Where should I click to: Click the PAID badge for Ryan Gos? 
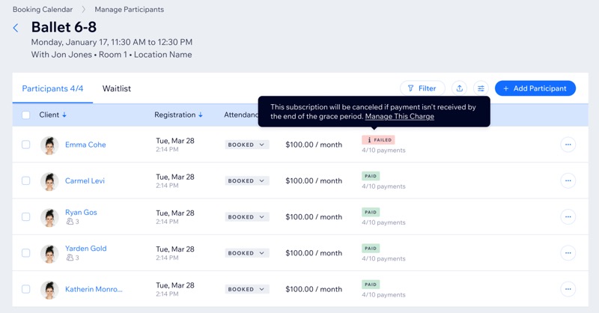[371, 212]
